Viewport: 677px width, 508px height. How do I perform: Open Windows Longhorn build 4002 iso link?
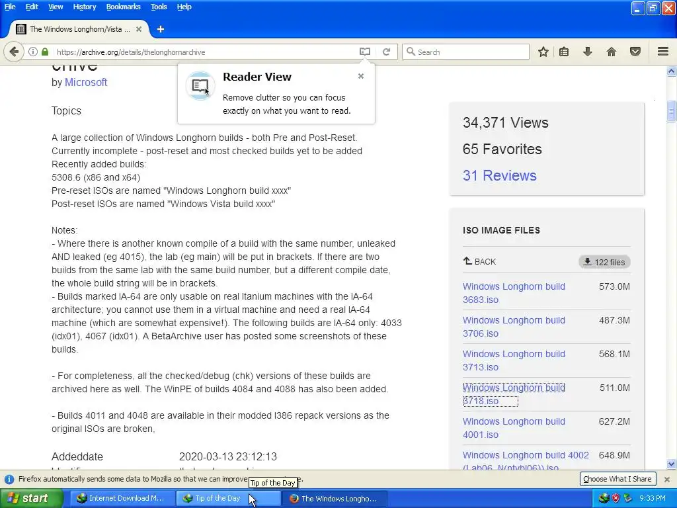coord(526,460)
